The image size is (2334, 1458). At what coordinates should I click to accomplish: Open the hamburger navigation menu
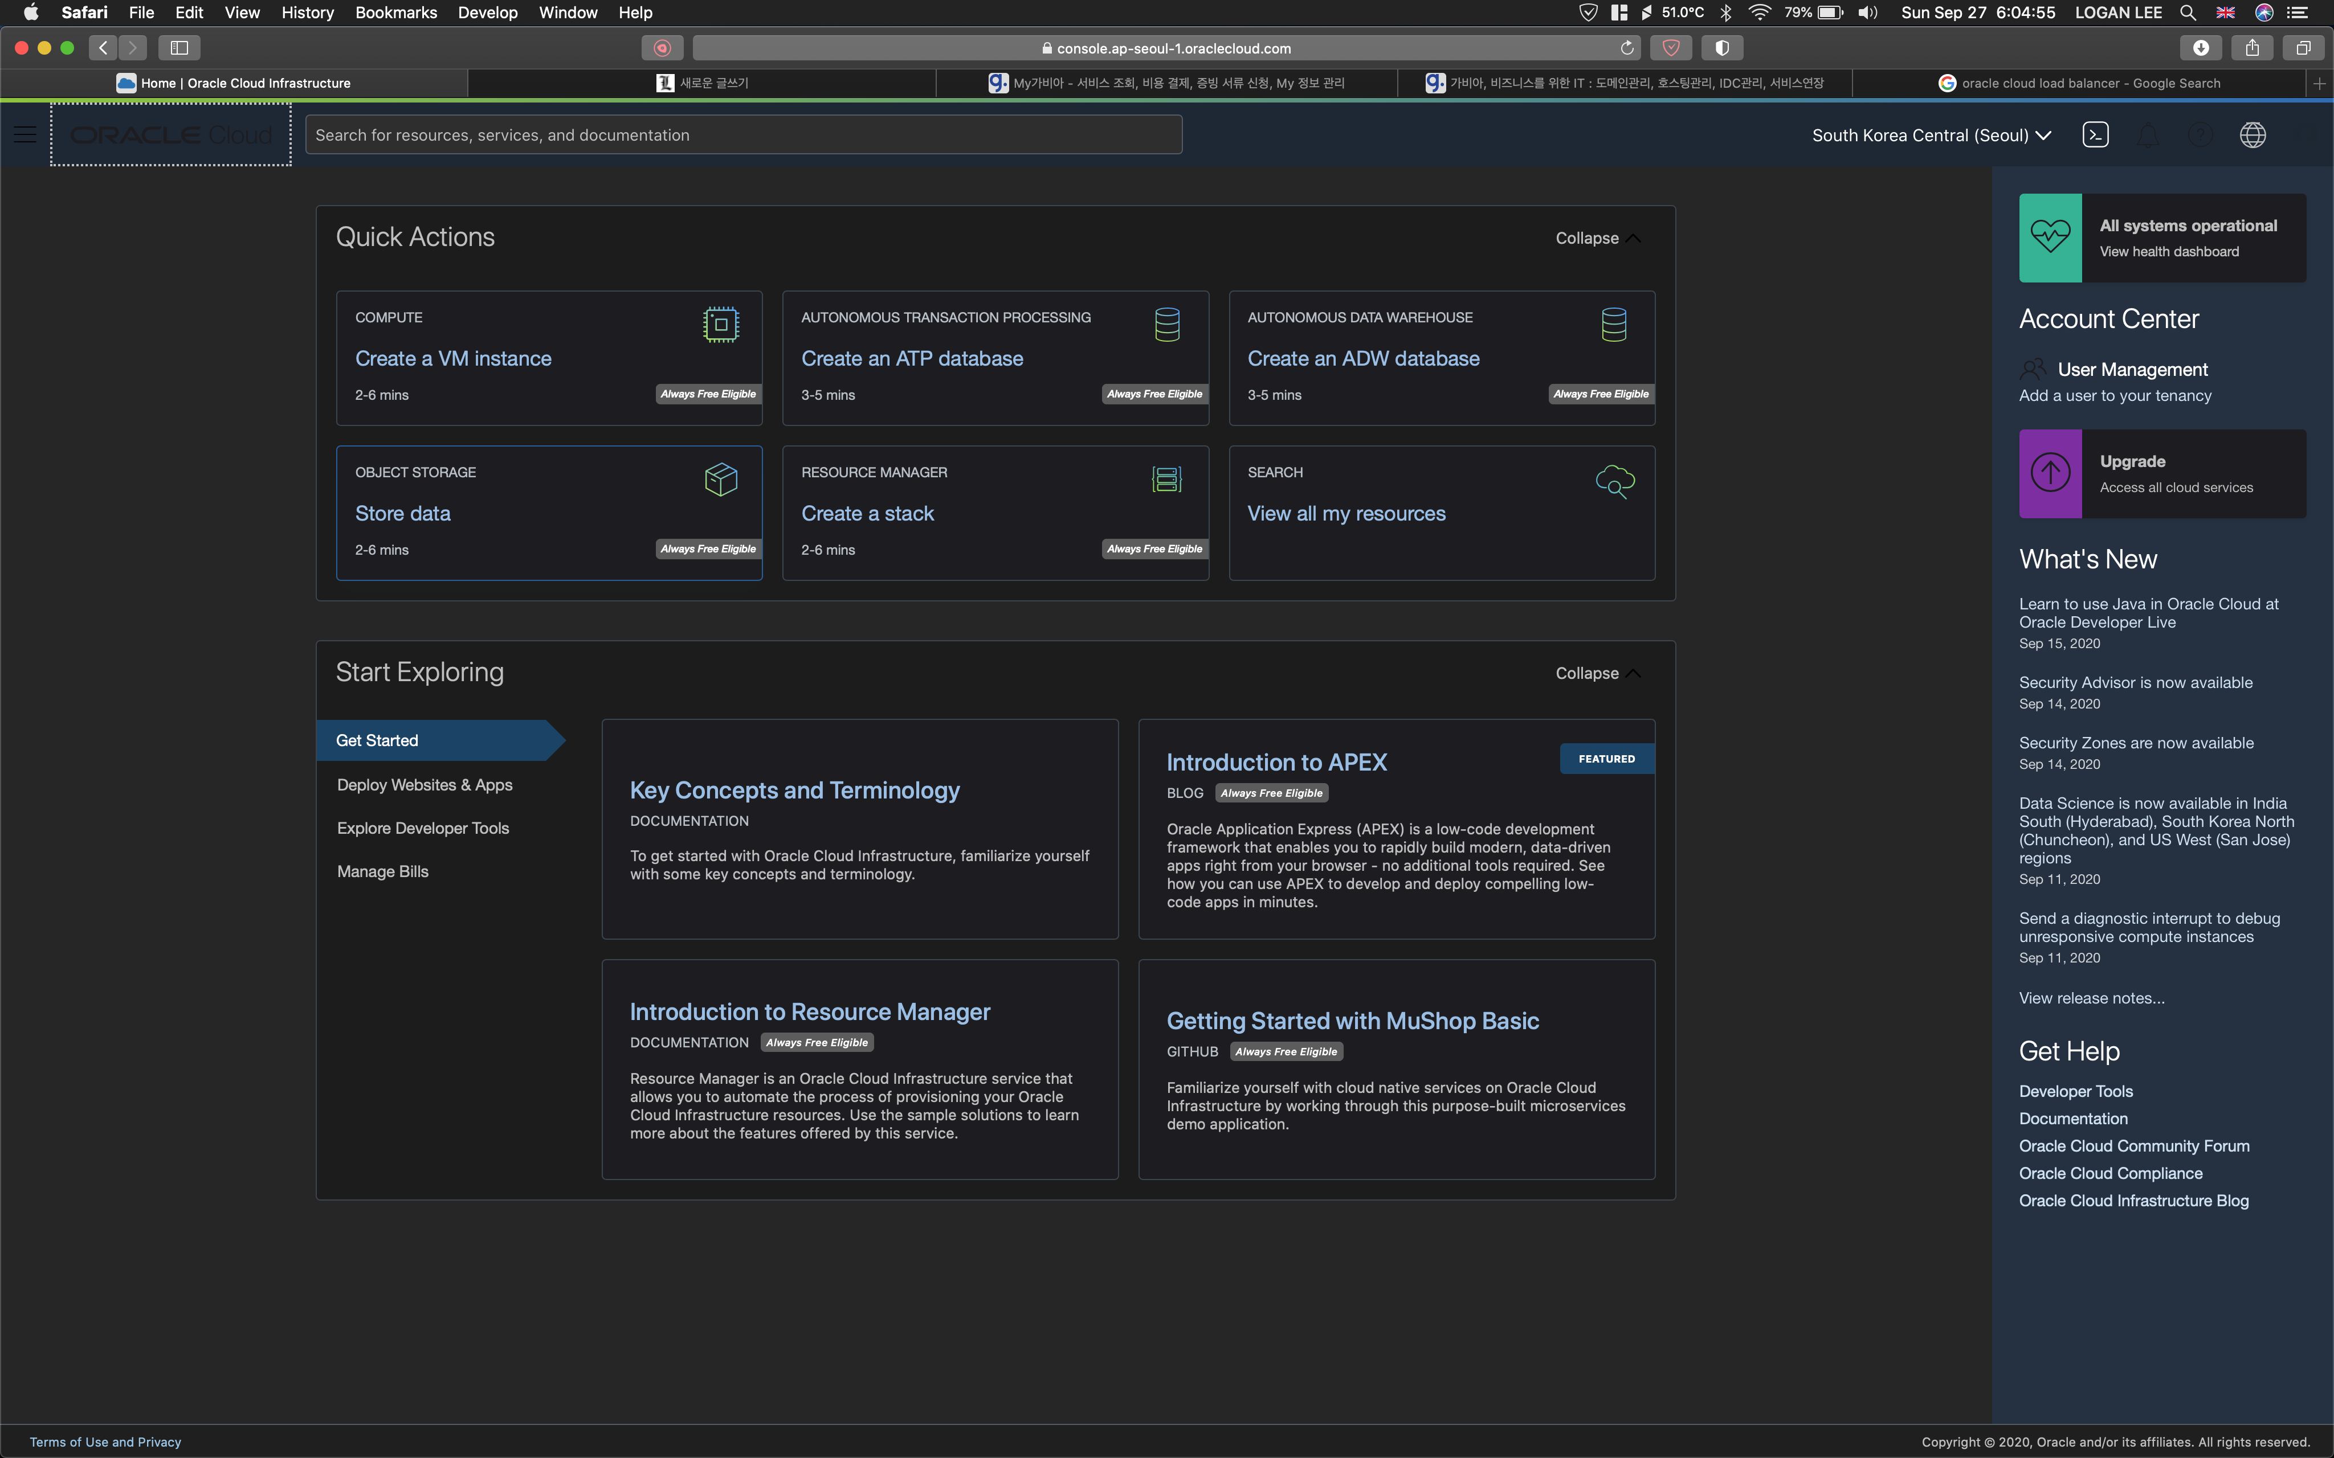(x=25, y=135)
